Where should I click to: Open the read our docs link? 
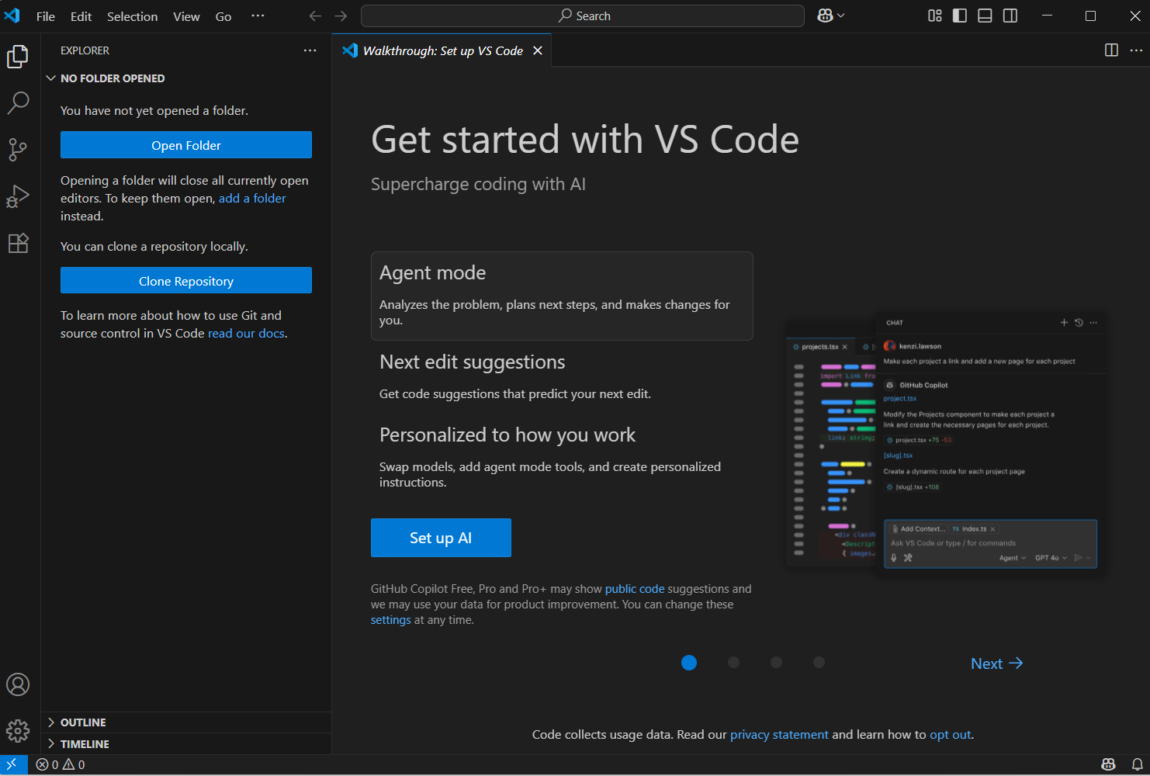[x=246, y=334]
